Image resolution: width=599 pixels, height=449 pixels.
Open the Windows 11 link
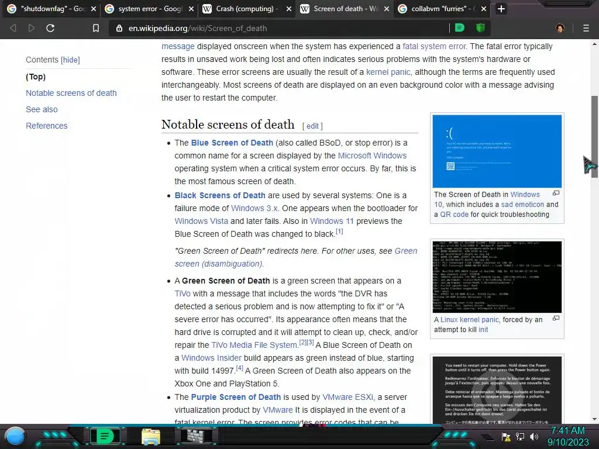pyautogui.click(x=332, y=221)
